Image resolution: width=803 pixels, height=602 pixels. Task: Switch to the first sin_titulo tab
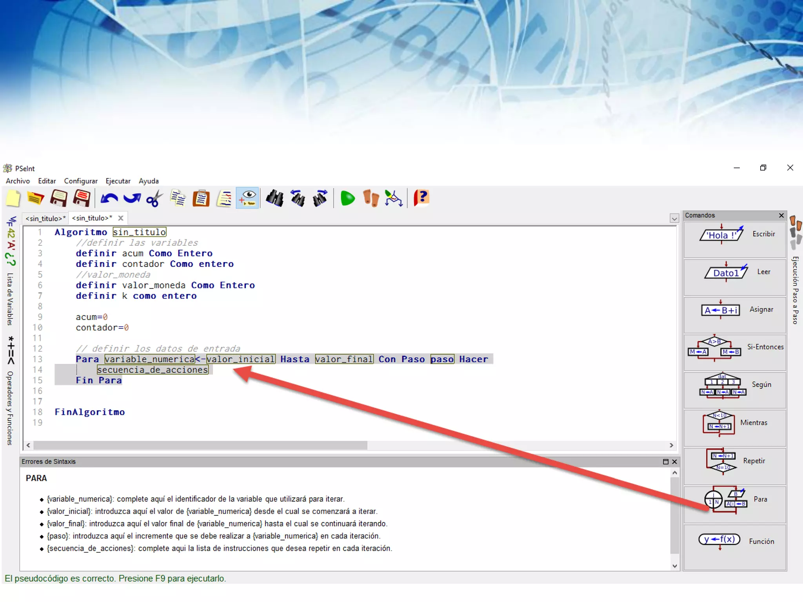coord(45,218)
